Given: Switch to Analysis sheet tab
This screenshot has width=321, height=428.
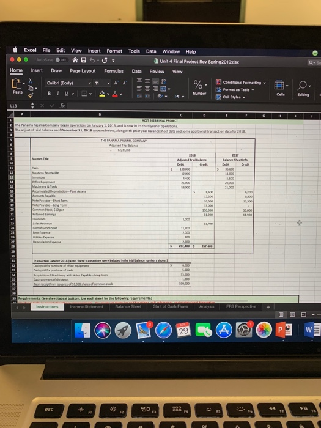Looking at the screenshot, I should [207, 306].
